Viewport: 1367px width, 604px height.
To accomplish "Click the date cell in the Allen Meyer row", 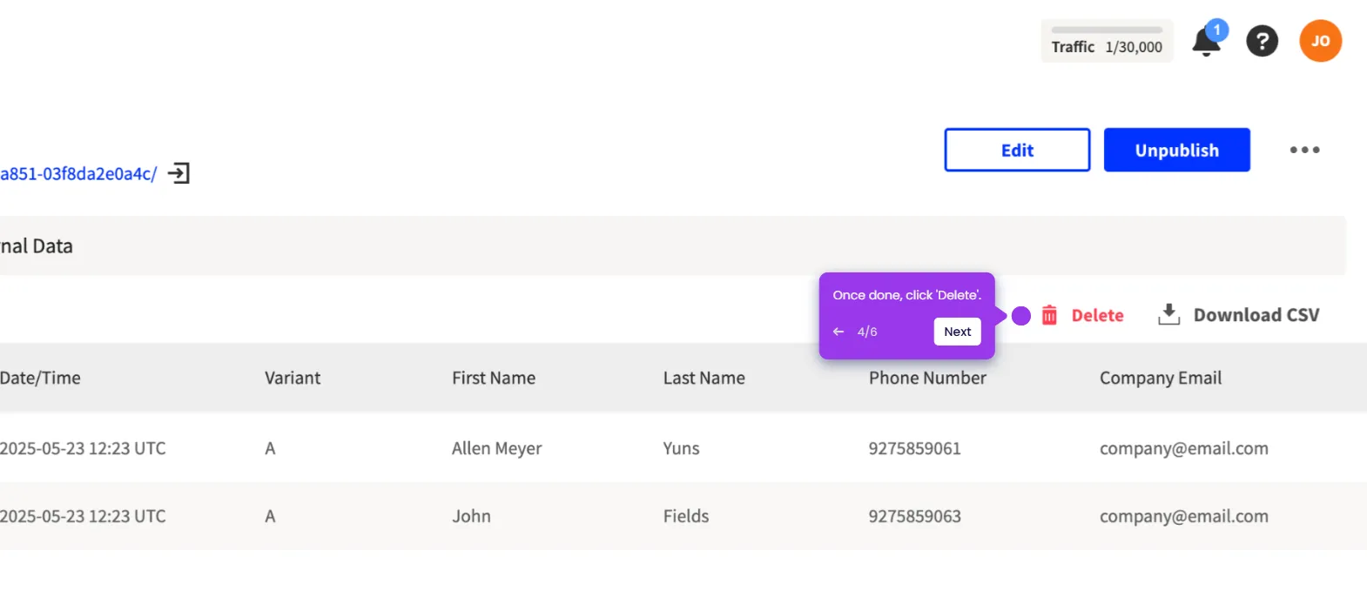I will coord(83,448).
